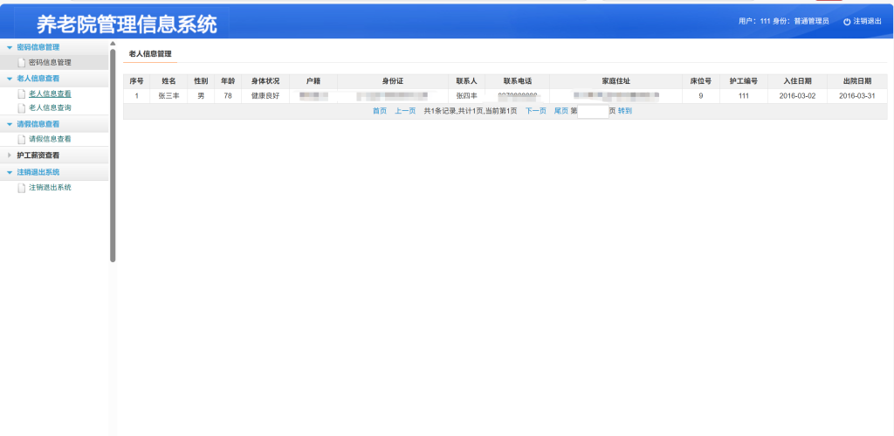This screenshot has height=436, width=894.
Task: Click 下一页 pagination link
Action: 536,111
